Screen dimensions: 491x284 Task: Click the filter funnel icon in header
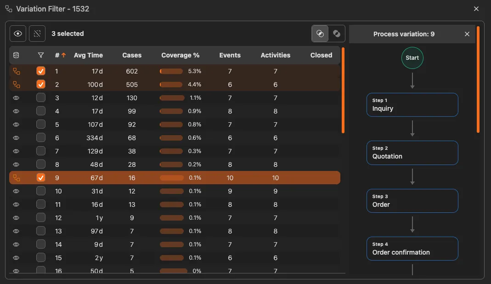tap(41, 55)
